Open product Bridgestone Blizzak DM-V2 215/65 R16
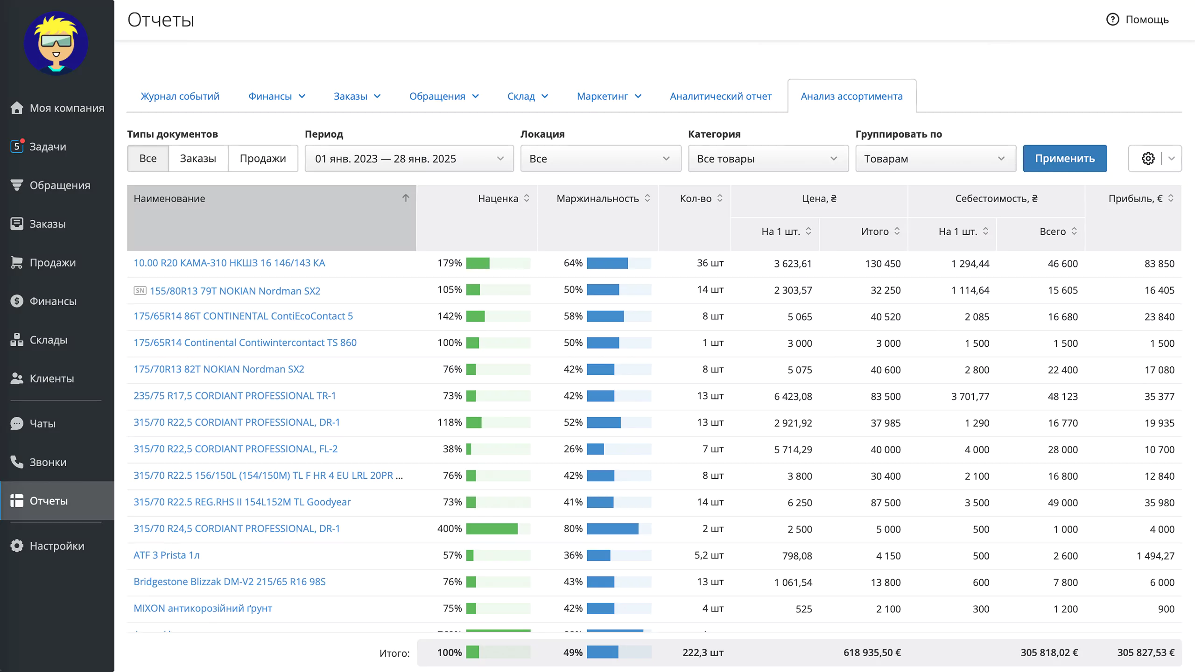 [230, 581]
